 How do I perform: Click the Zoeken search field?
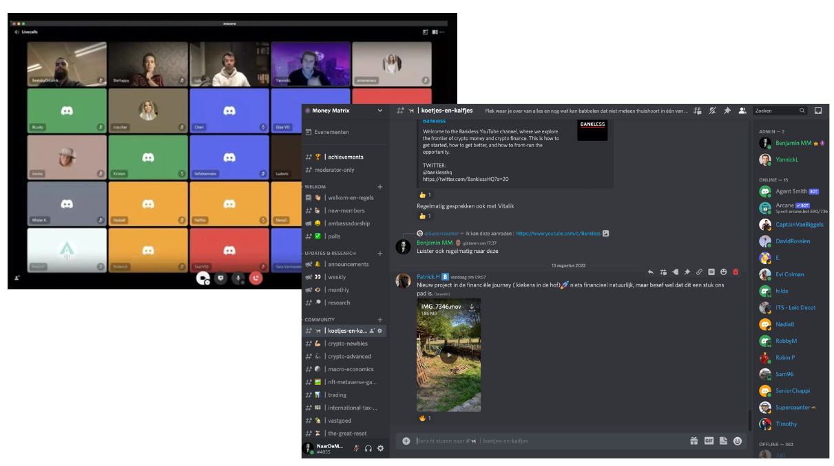pos(780,111)
